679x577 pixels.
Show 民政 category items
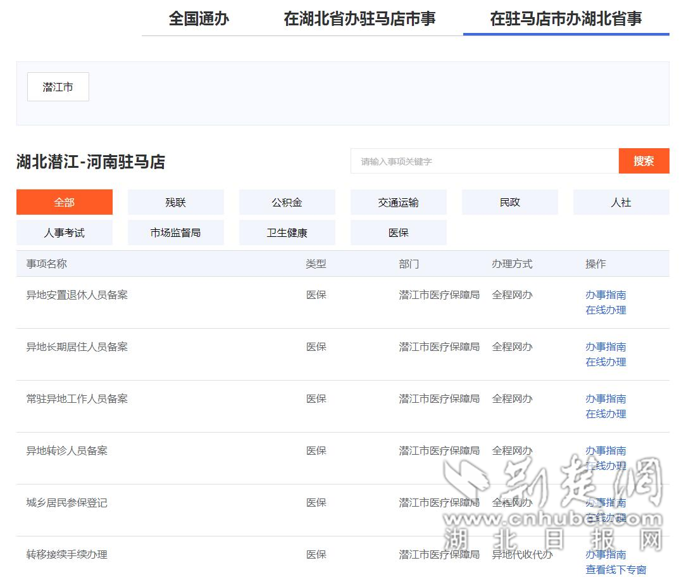coord(510,202)
